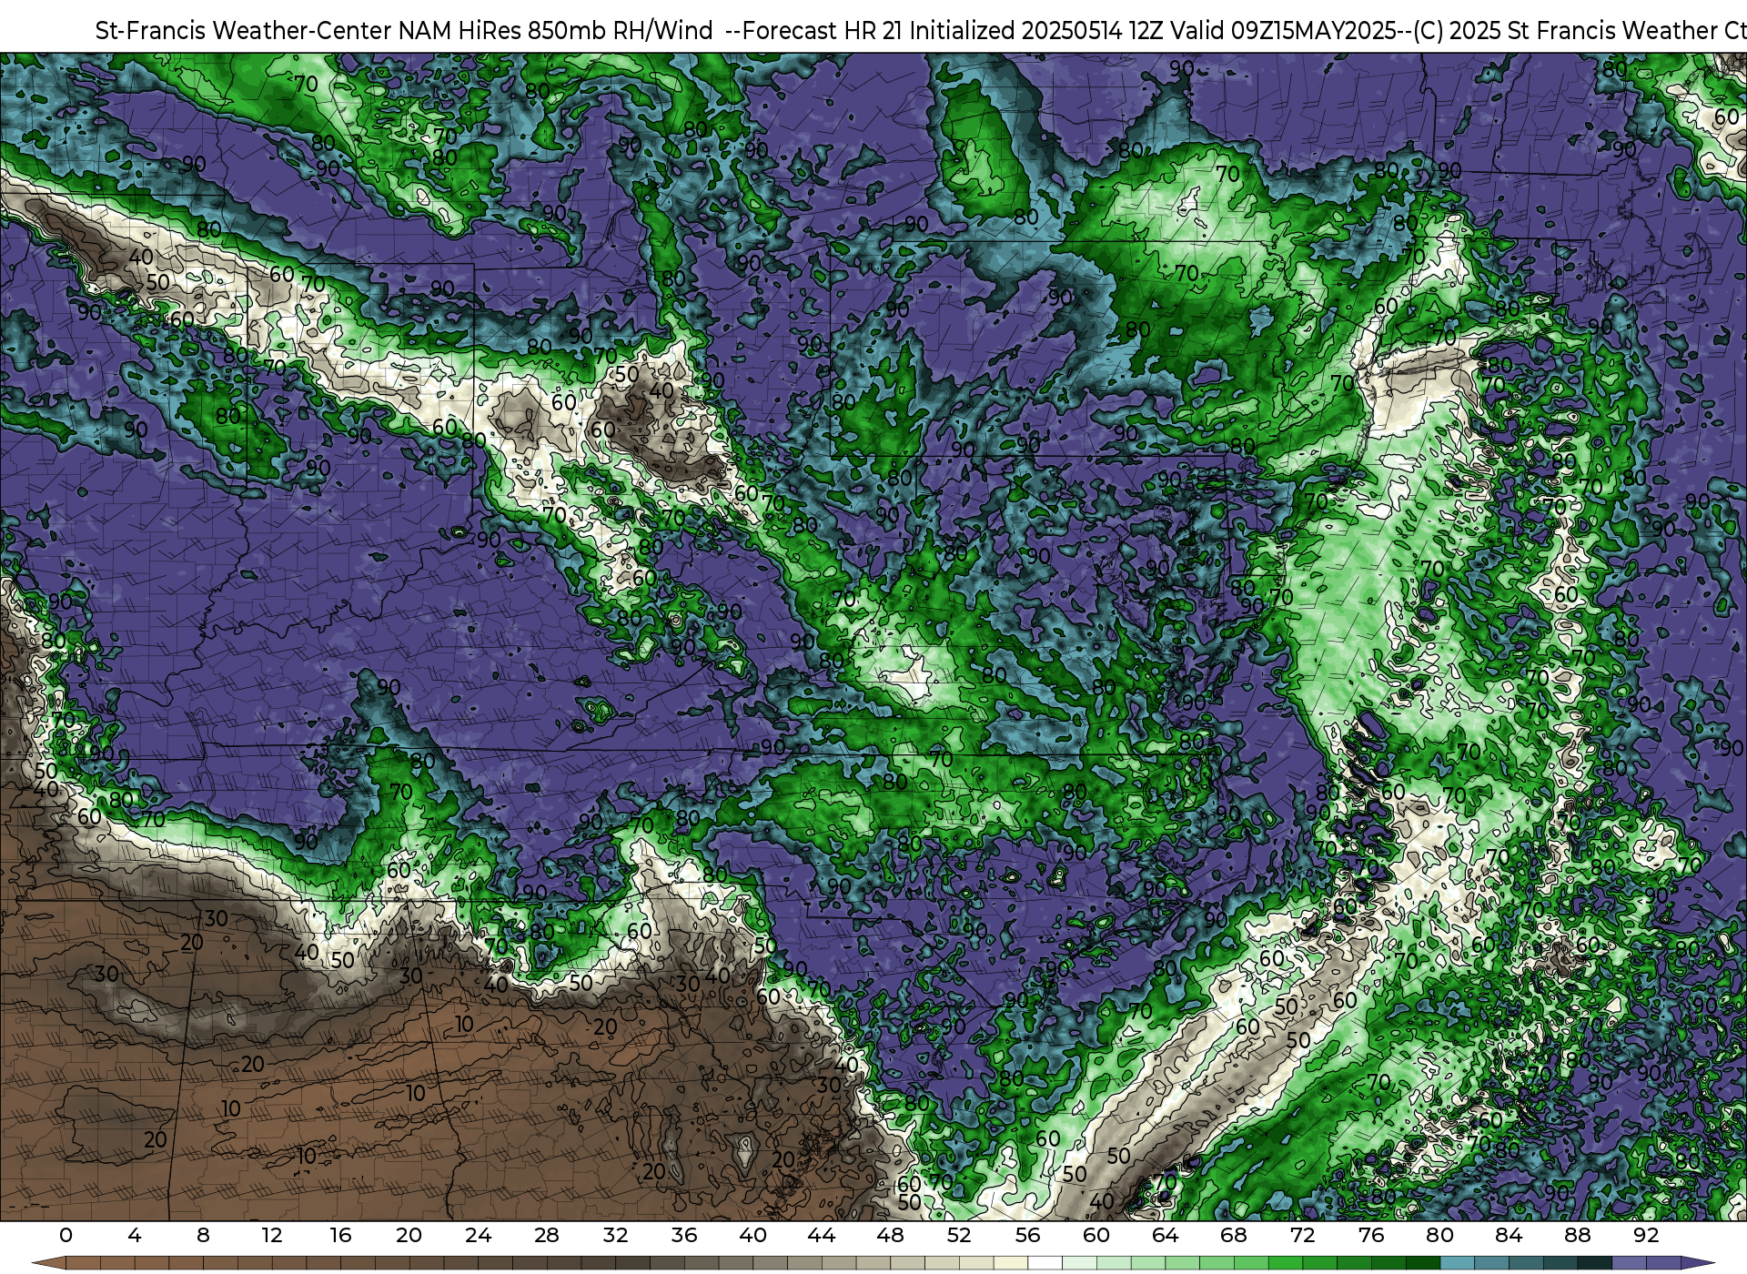Viewport: 1747px width, 1274px height.
Task: Click the colorbar tick label 56
Action: click(1027, 1235)
